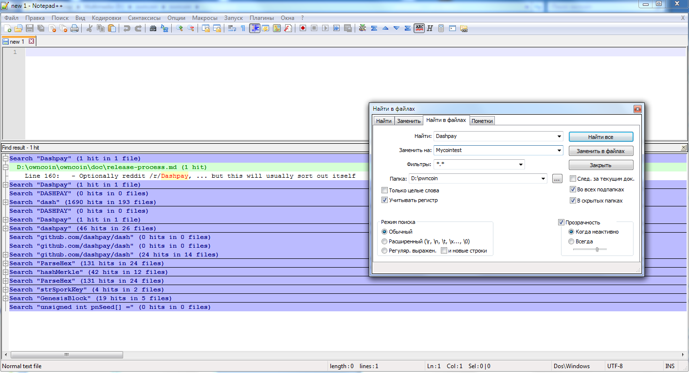Click the Redo arrow icon
The image size is (689, 373).
(138, 28)
